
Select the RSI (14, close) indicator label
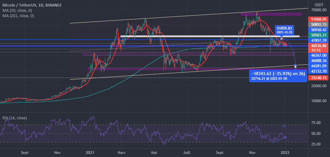click(15, 118)
